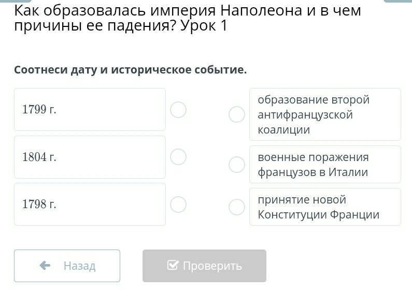
Task: Select circle for военные поражения французов
Action: point(237,165)
